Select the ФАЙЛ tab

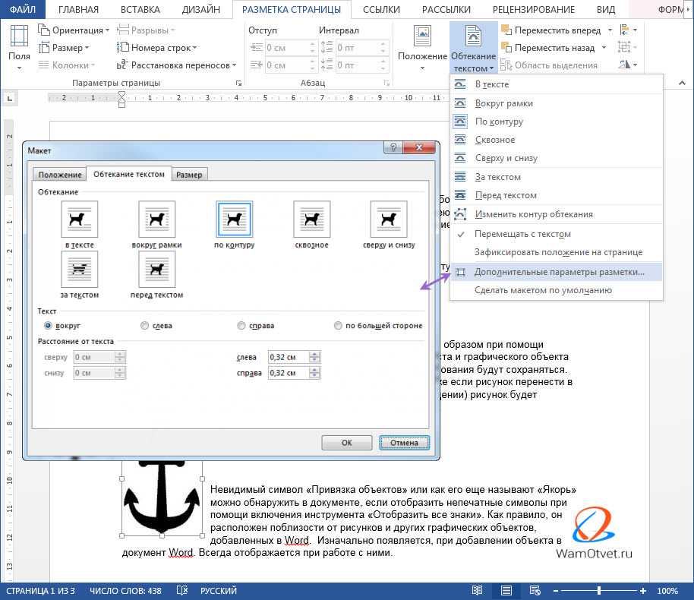coord(23,9)
